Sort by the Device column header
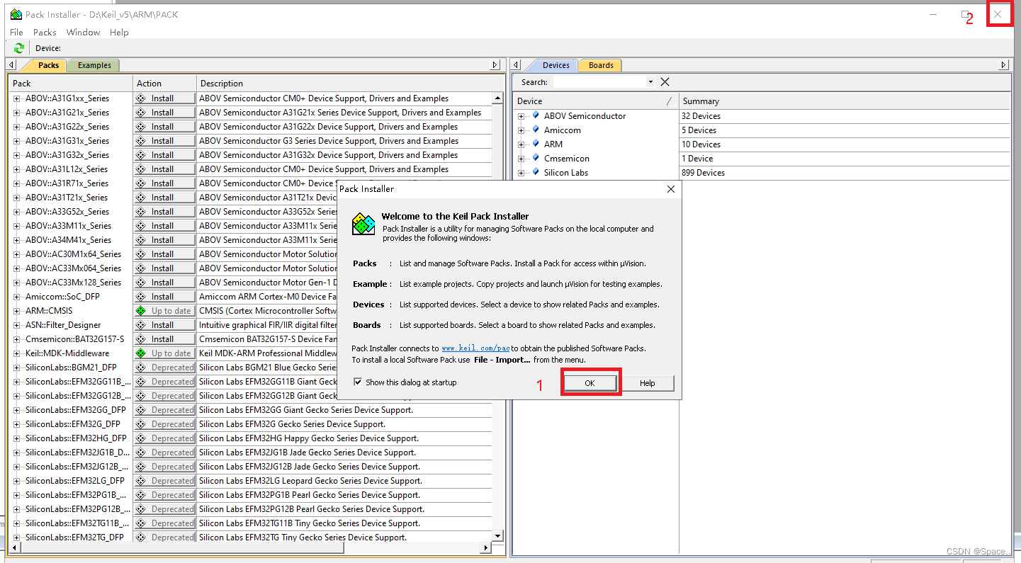Viewport: 1021px width, 563px height. coord(596,101)
